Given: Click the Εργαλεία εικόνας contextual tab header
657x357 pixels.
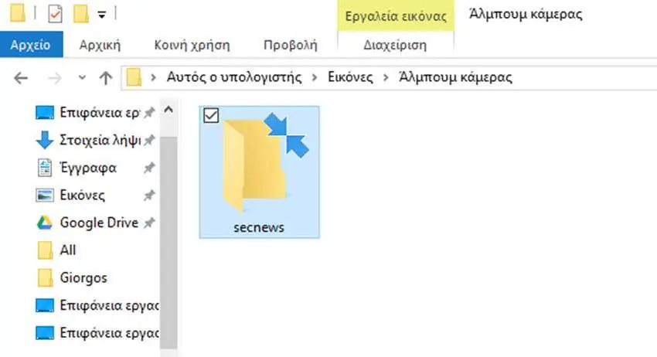Looking at the screenshot, I should pyautogui.click(x=396, y=16).
